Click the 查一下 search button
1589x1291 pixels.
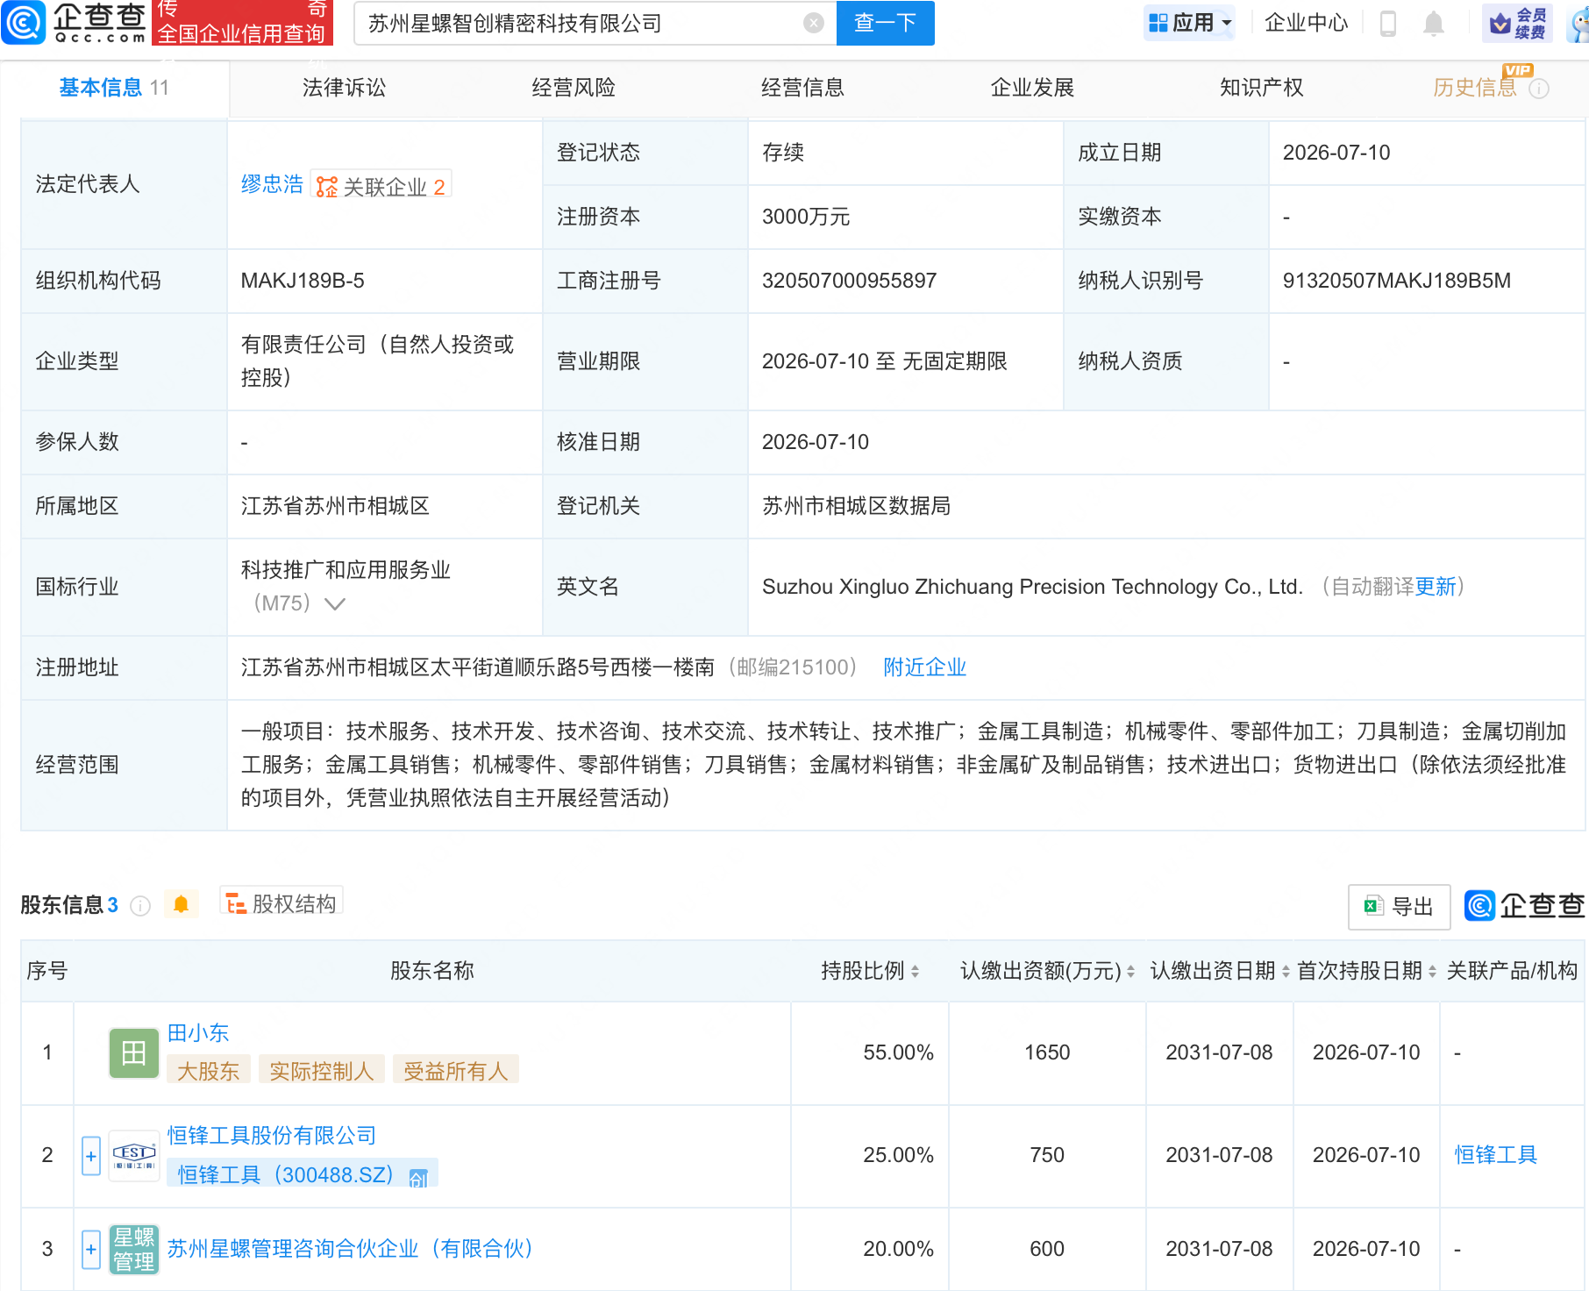pos(886,23)
